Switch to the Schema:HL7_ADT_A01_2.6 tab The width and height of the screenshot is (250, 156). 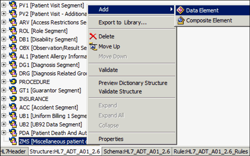click(x=137, y=151)
